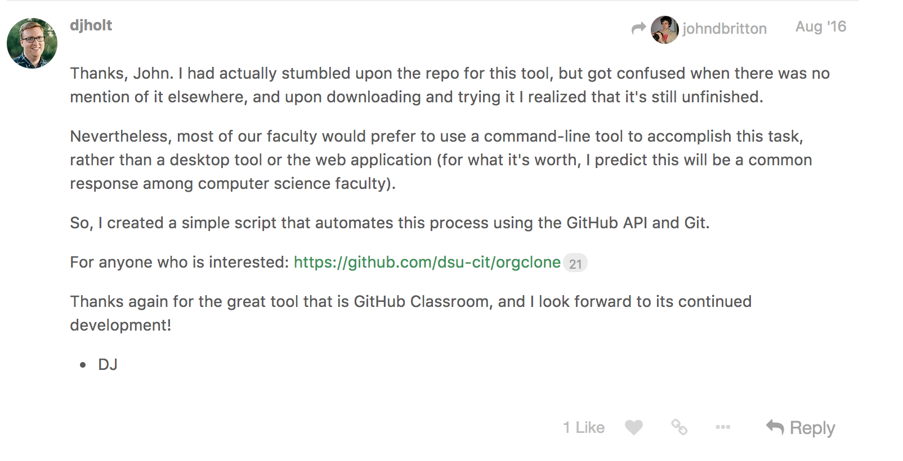Open johndbritton's small avatar picture
This screenshot has height=461, width=903.
(x=664, y=30)
